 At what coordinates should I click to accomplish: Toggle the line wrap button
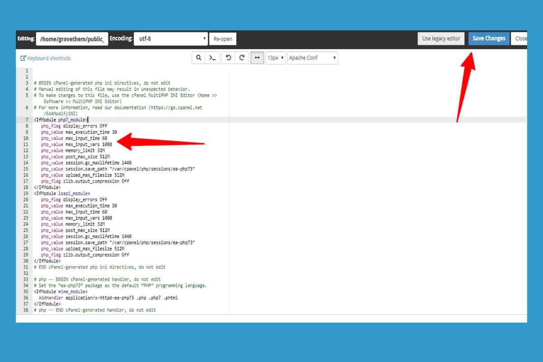pyautogui.click(x=257, y=58)
